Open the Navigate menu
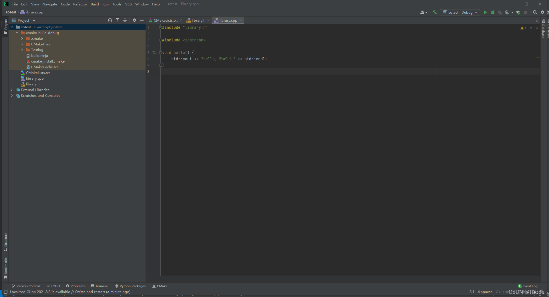Image resolution: width=549 pixels, height=297 pixels. click(50, 4)
